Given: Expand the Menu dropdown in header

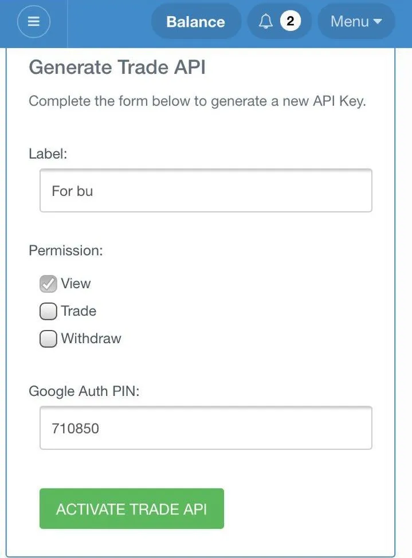Looking at the screenshot, I should coord(356,21).
